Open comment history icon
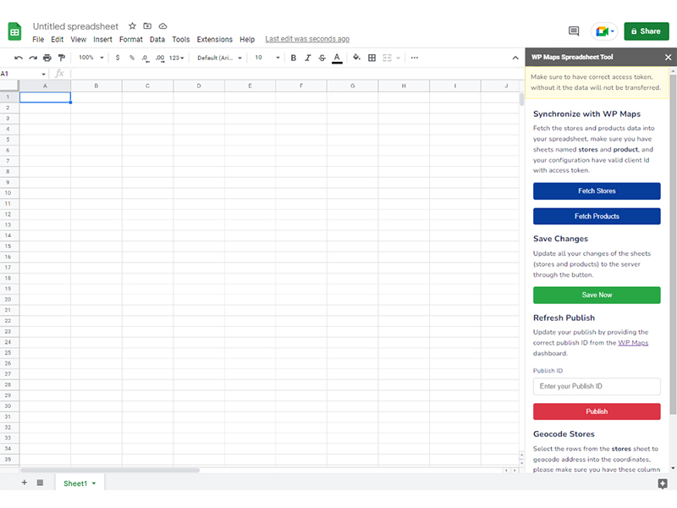The height and width of the screenshot is (508, 677). [x=574, y=31]
